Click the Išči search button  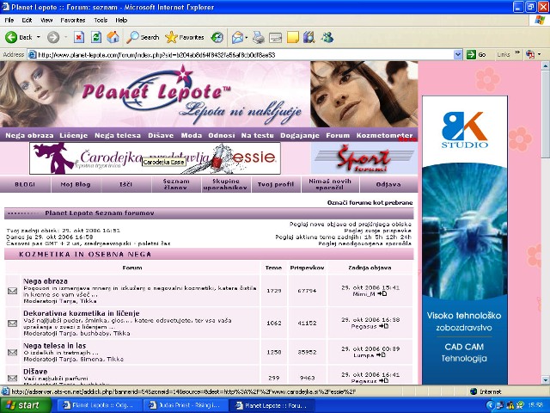pyautogui.click(x=125, y=184)
